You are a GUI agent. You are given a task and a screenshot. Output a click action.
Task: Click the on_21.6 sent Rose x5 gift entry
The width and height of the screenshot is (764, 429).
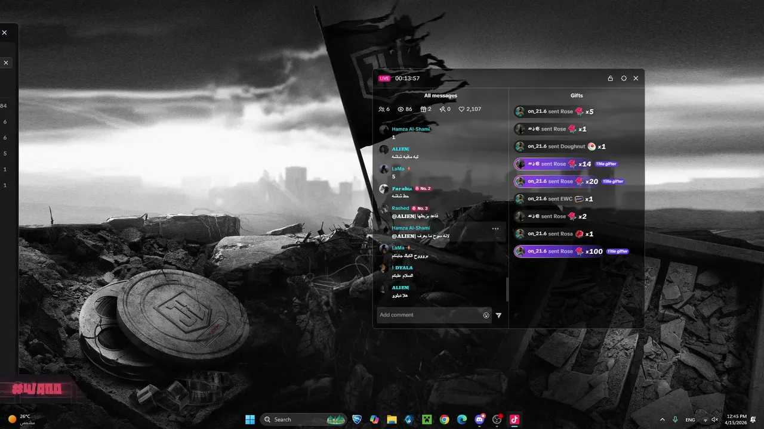(554, 111)
